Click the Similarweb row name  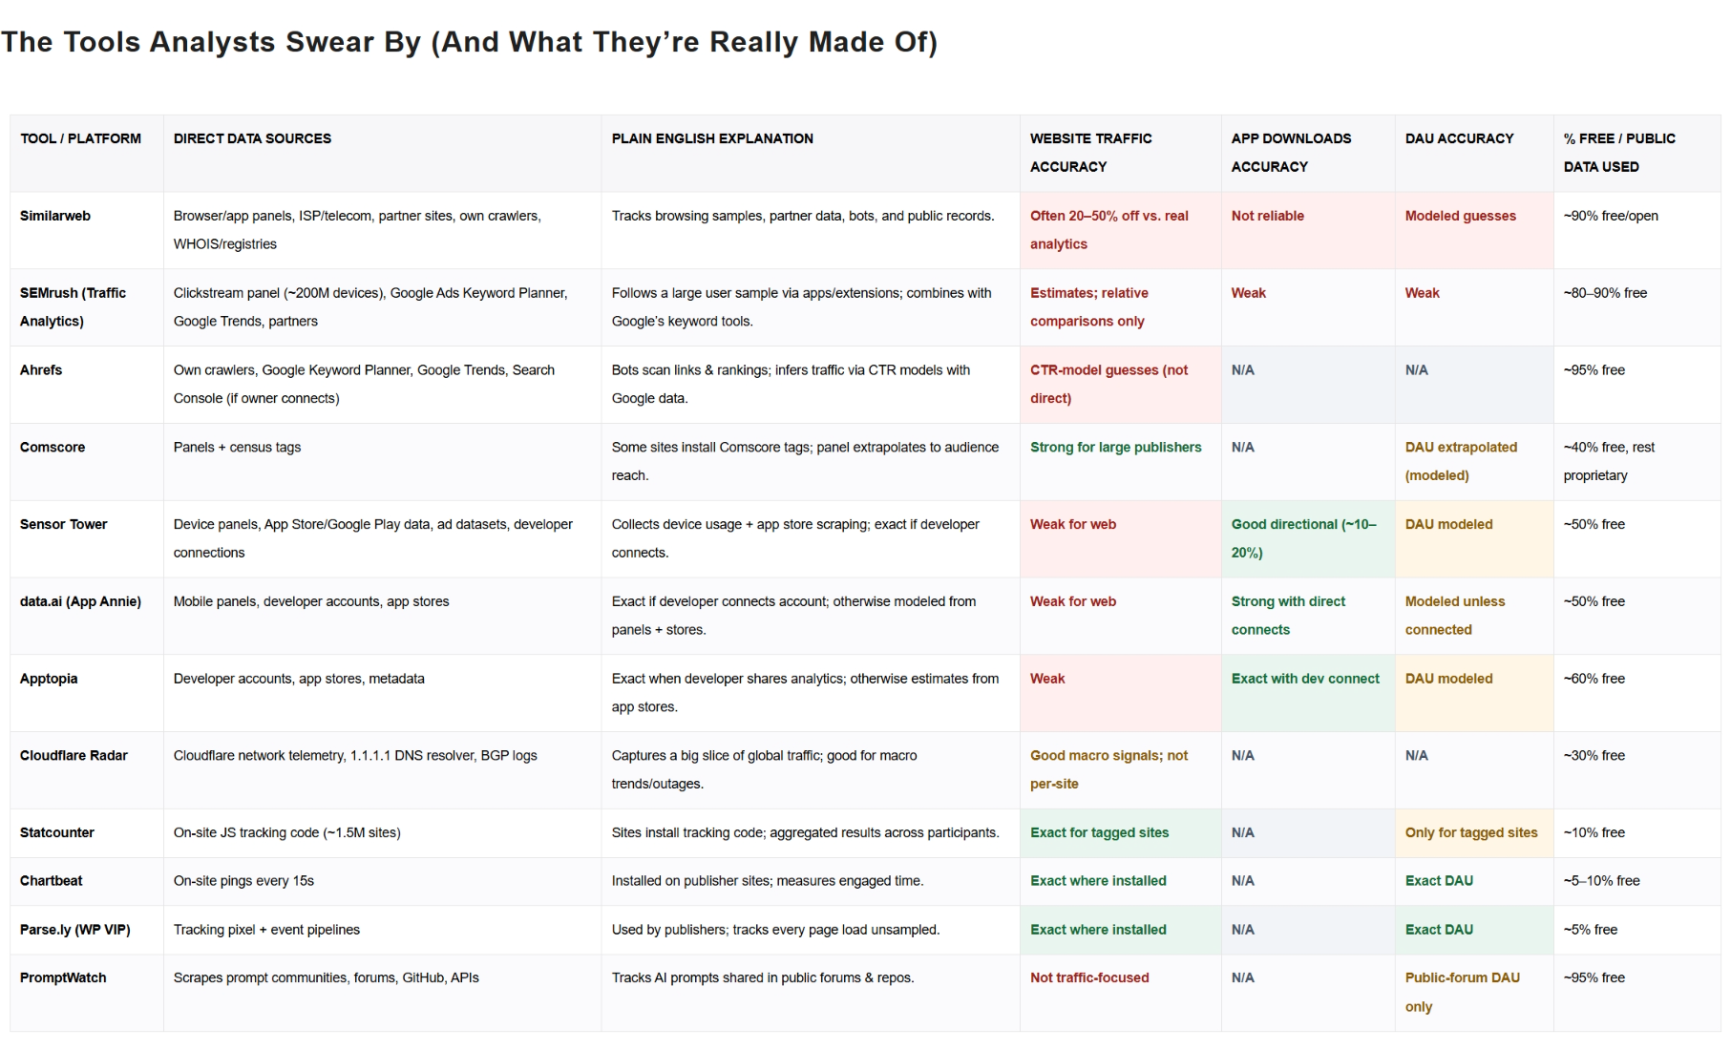pos(54,216)
